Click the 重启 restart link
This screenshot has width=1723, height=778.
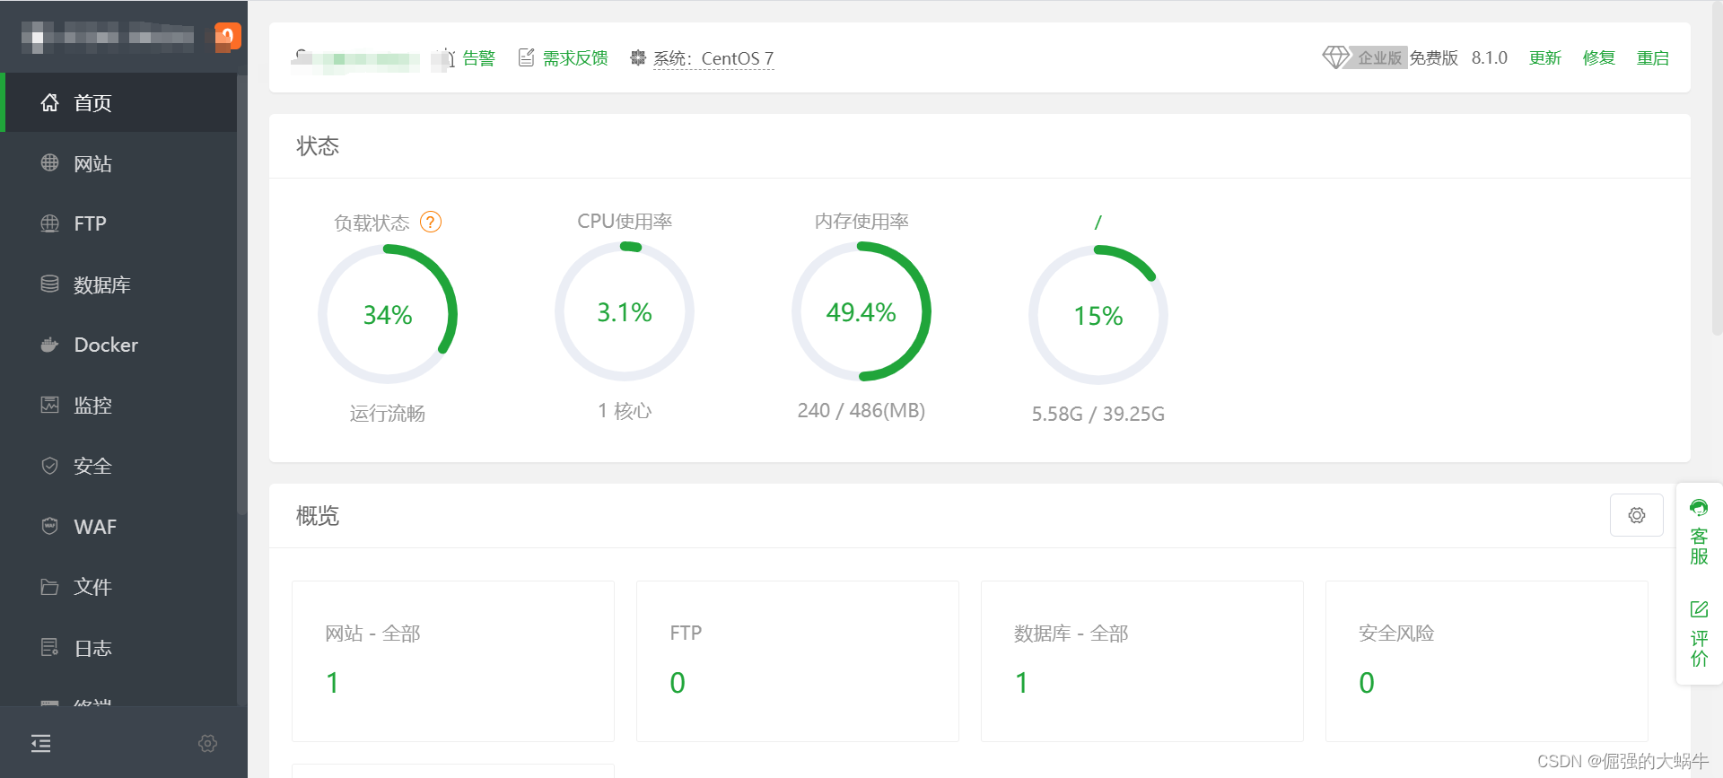click(x=1653, y=58)
